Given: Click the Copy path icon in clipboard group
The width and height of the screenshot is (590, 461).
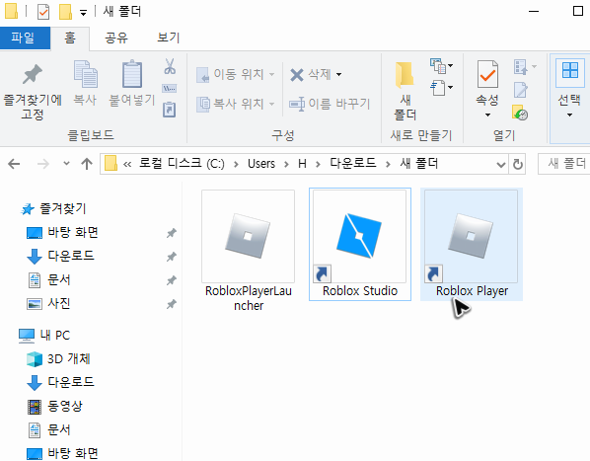Looking at the screenshot, I should 170,89.
